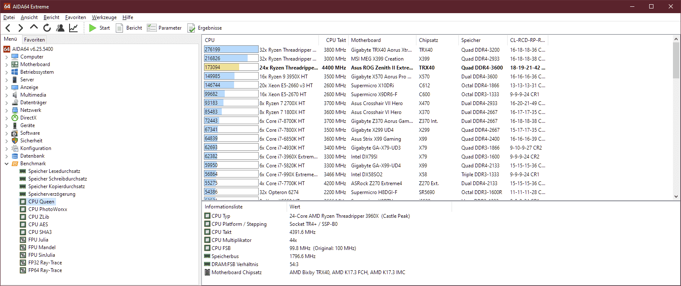The width and height of the screenshot is (681, 286).
Task: Go back with the left arrow toolbar icon
Action: (8, 28)
